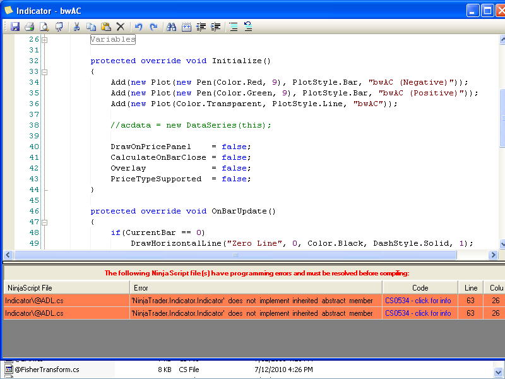Print the code with the printer icon
Image resolution: width=505 pixels, height=379 pixels.
point(29,27)
